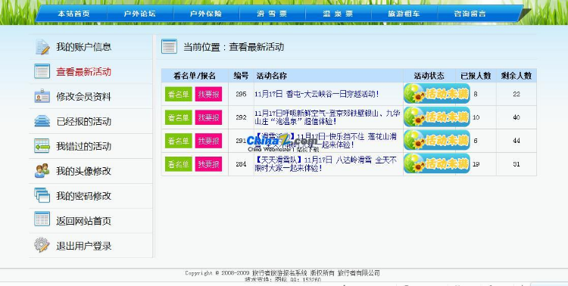
Task: Click 看名单 button for activity 292
Action: (178, 117)
